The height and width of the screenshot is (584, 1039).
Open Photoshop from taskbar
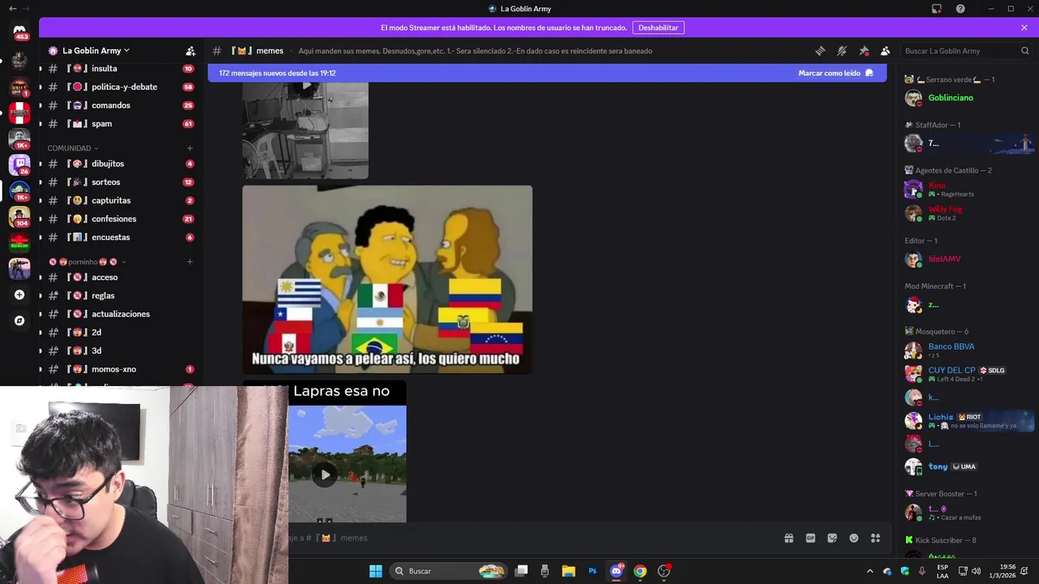[593, 571]
